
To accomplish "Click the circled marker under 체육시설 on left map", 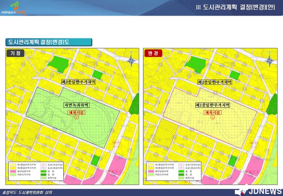I will tap(75, 118).
